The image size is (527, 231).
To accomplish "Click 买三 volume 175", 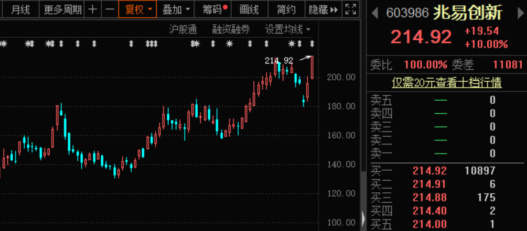I will pyautogui.click(x=486, y=197).
